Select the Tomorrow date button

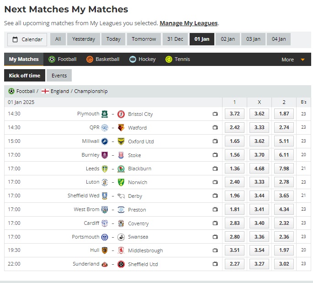coord(144,39)
